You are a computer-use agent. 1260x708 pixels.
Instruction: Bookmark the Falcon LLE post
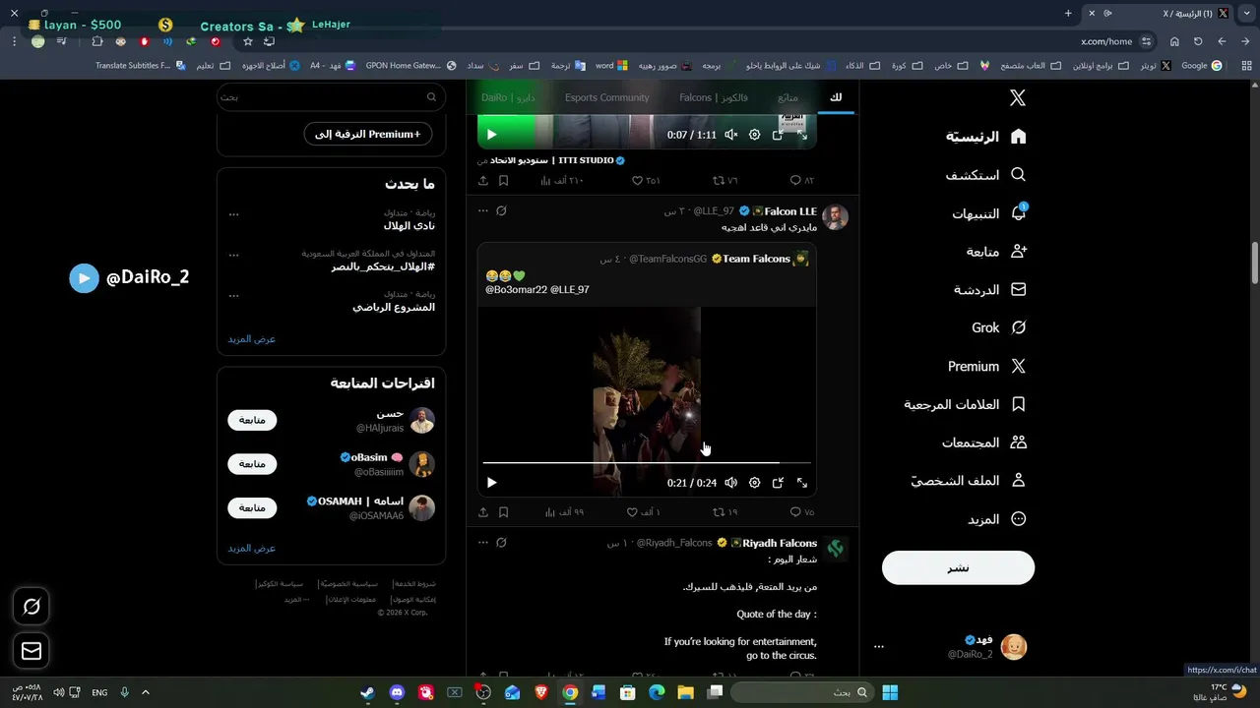(x=503, y=512)
